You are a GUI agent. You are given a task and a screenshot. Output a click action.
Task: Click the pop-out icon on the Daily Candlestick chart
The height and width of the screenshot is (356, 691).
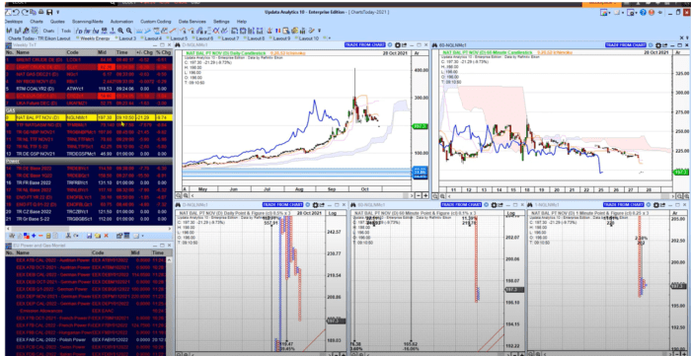point(404,45)
